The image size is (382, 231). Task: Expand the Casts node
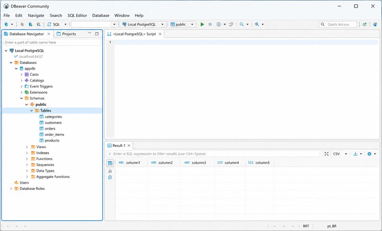click(x=21, y=74)
